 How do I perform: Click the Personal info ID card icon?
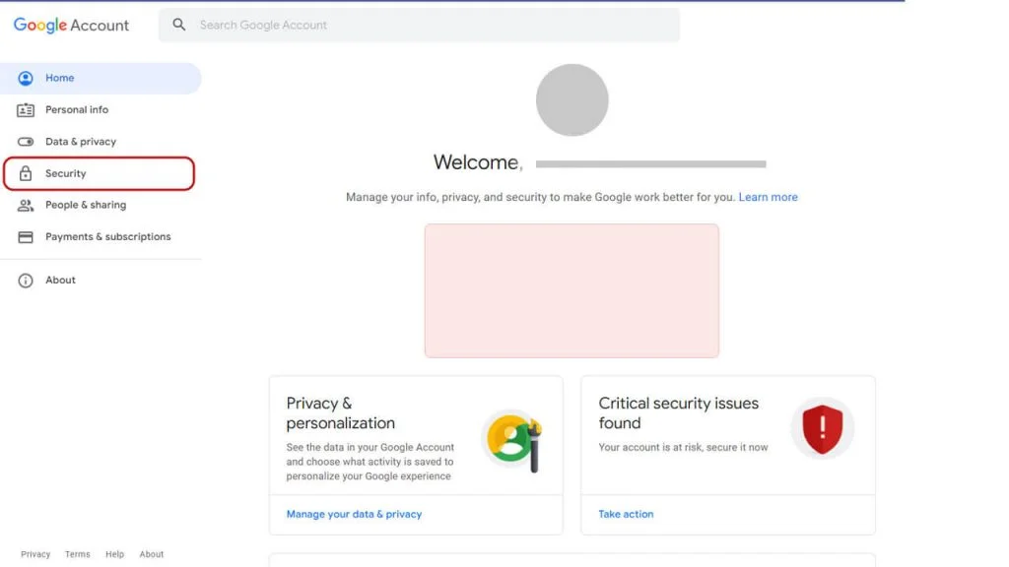point(25,110)
